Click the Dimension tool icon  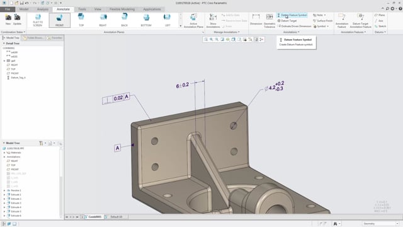click(x=256, y=20)
